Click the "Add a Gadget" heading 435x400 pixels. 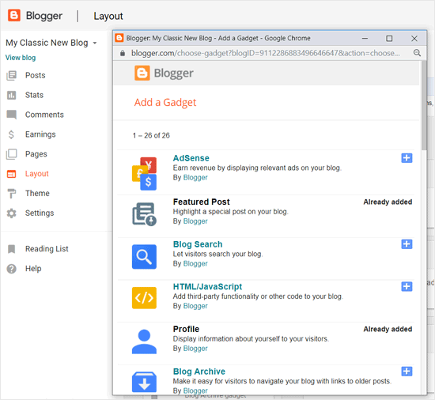tap(165, 102)
